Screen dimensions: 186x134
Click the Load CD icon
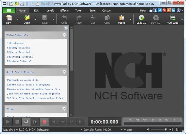[141, 19]
